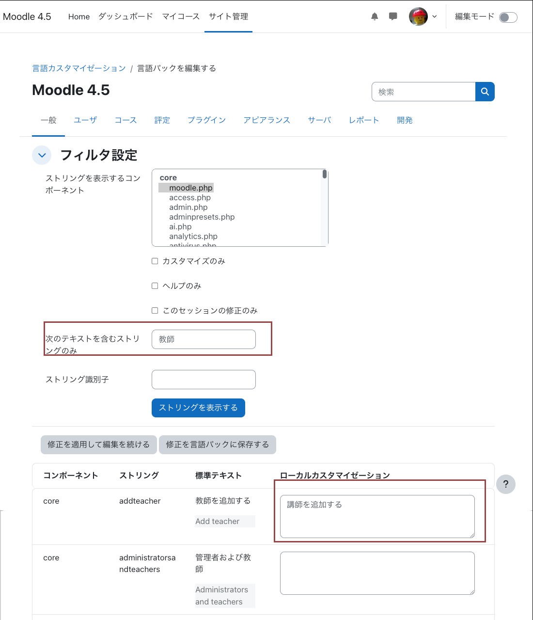Click the text filter field containing 教師

(x=204, y=339)
